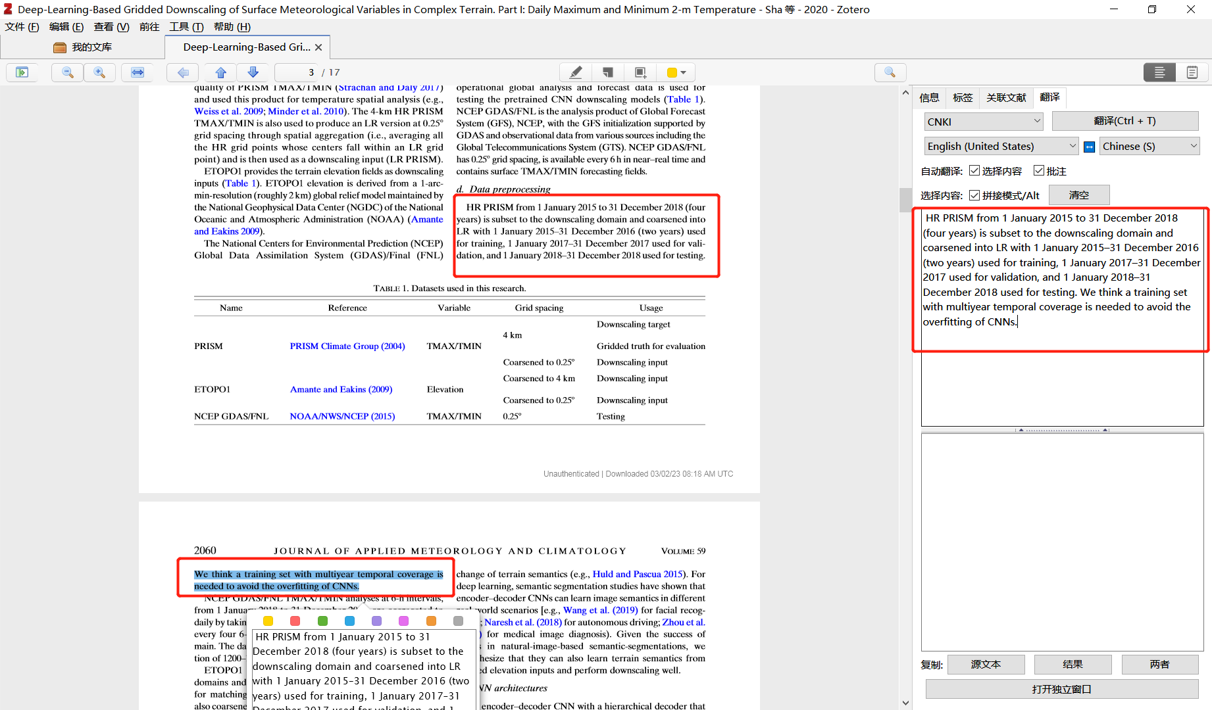
Task: Switch to the 翻译 tab
Action: [1049, 97]
